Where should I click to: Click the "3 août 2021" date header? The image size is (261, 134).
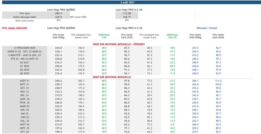(x=127, y=2)
